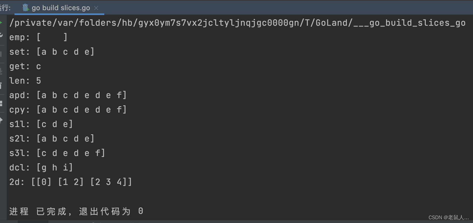Rerun the program via the green arrow icon

2,22
